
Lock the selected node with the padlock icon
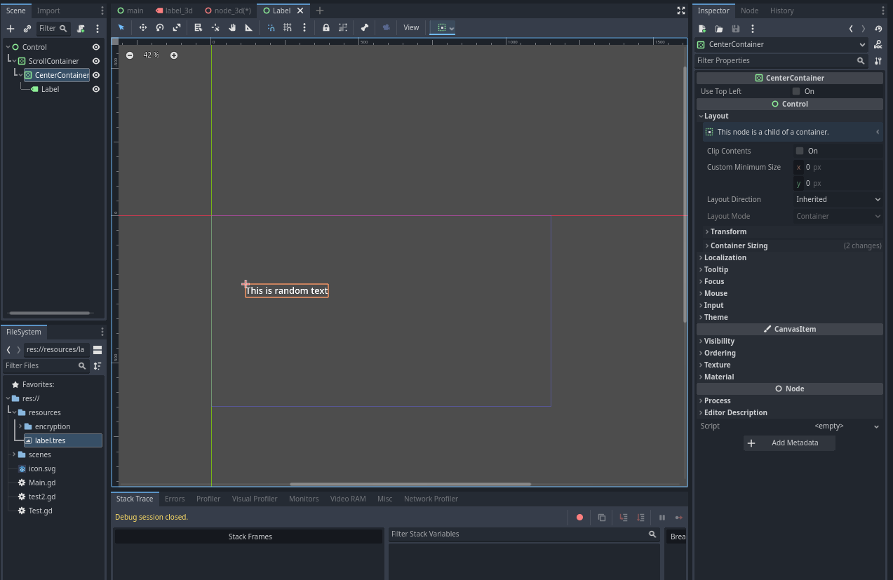tap(326, 27)
